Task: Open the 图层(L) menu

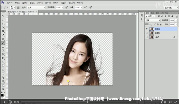Action: [32, 3]
